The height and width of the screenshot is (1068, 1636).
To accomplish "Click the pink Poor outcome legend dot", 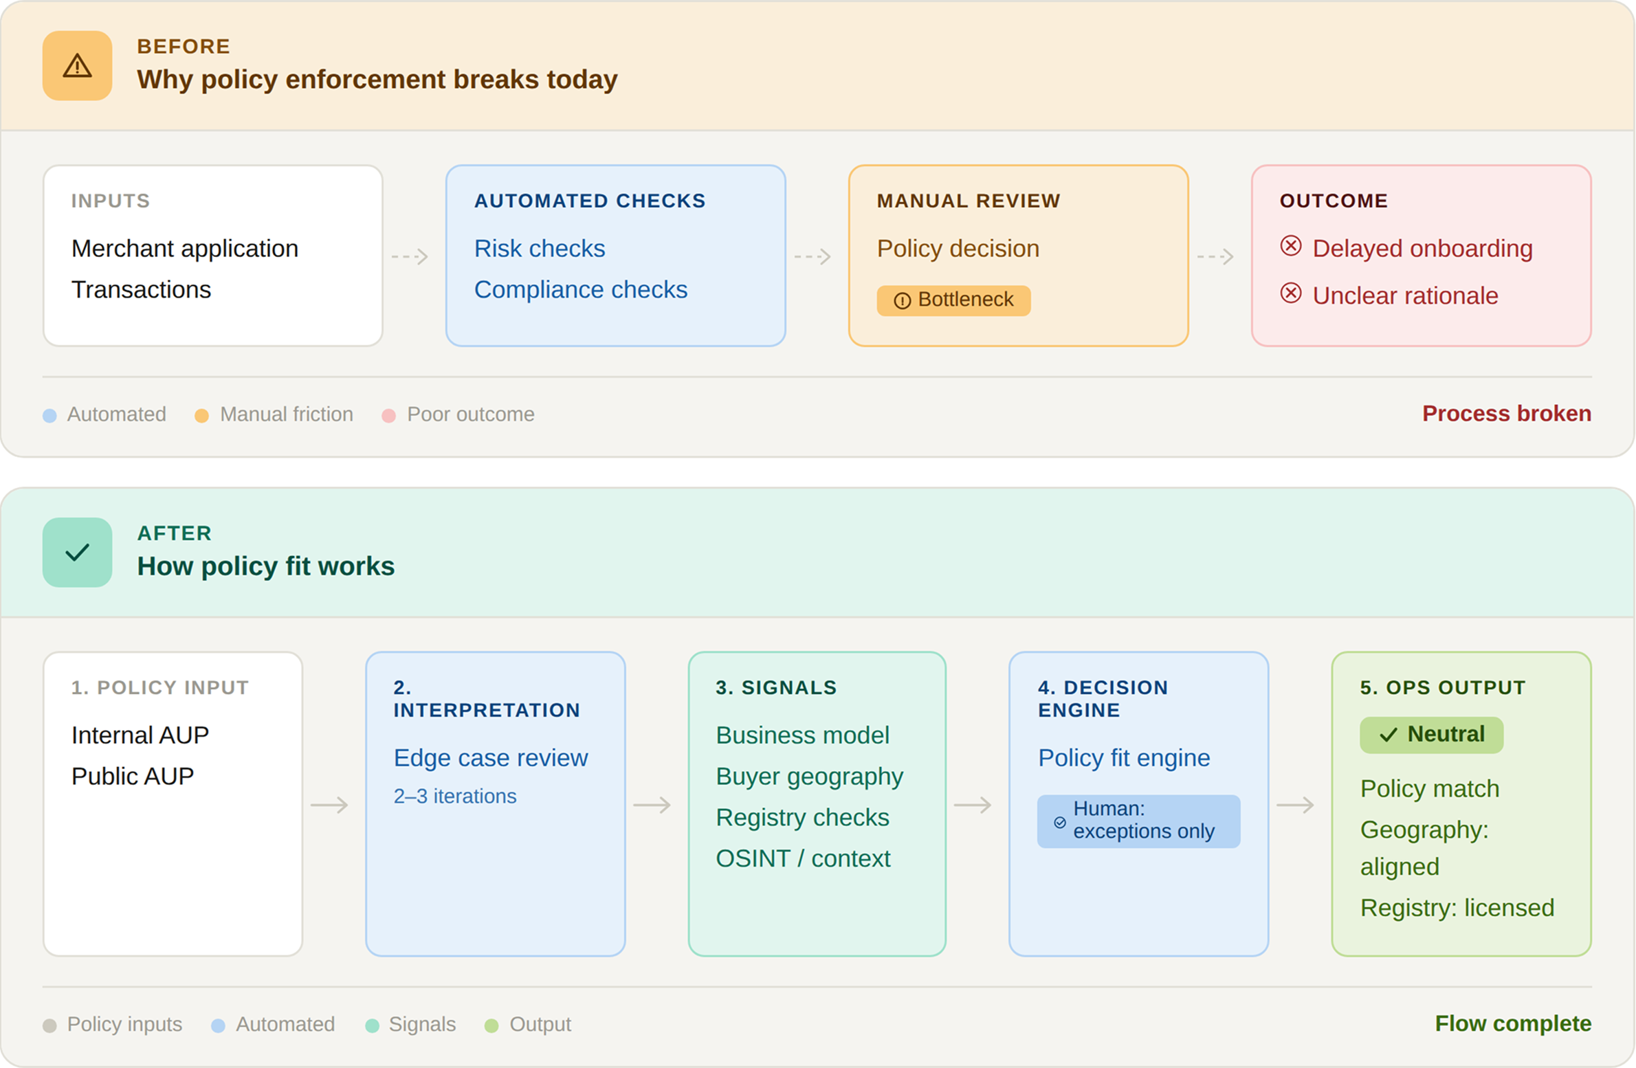I will [388, 415].
